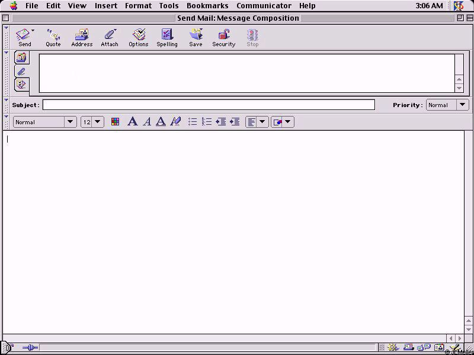Viewport: 474px width, 355px height.
Task: Collapse the formatting toolbar with its triangle
Action: [x=6, y=117]
